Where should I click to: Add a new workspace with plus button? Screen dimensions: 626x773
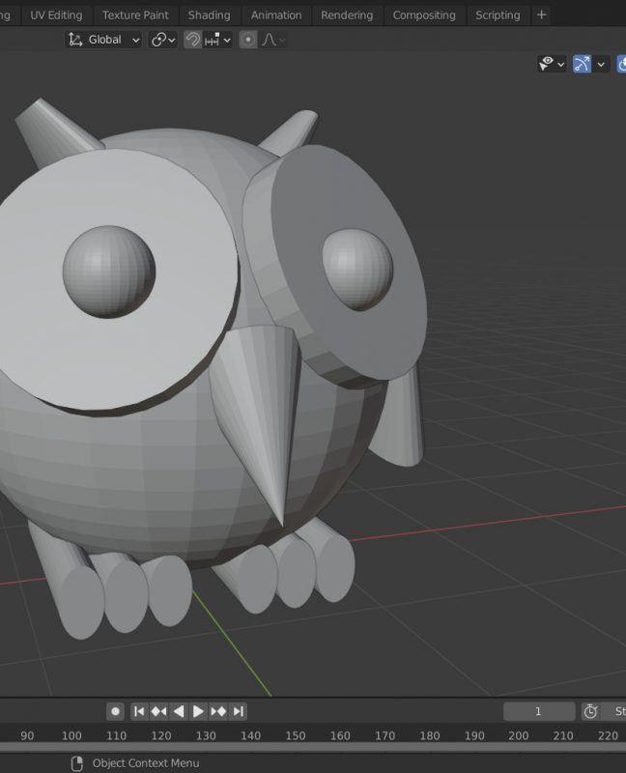(541, 14)
